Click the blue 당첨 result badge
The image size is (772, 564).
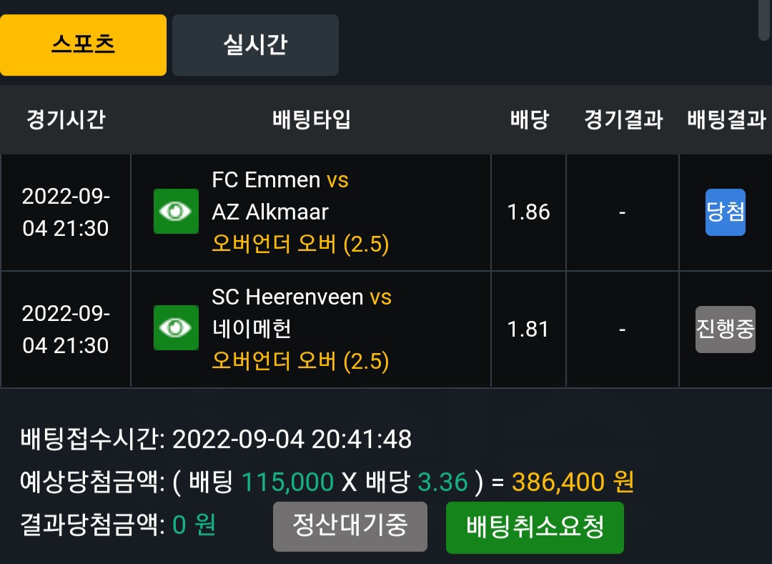(726, 212)
